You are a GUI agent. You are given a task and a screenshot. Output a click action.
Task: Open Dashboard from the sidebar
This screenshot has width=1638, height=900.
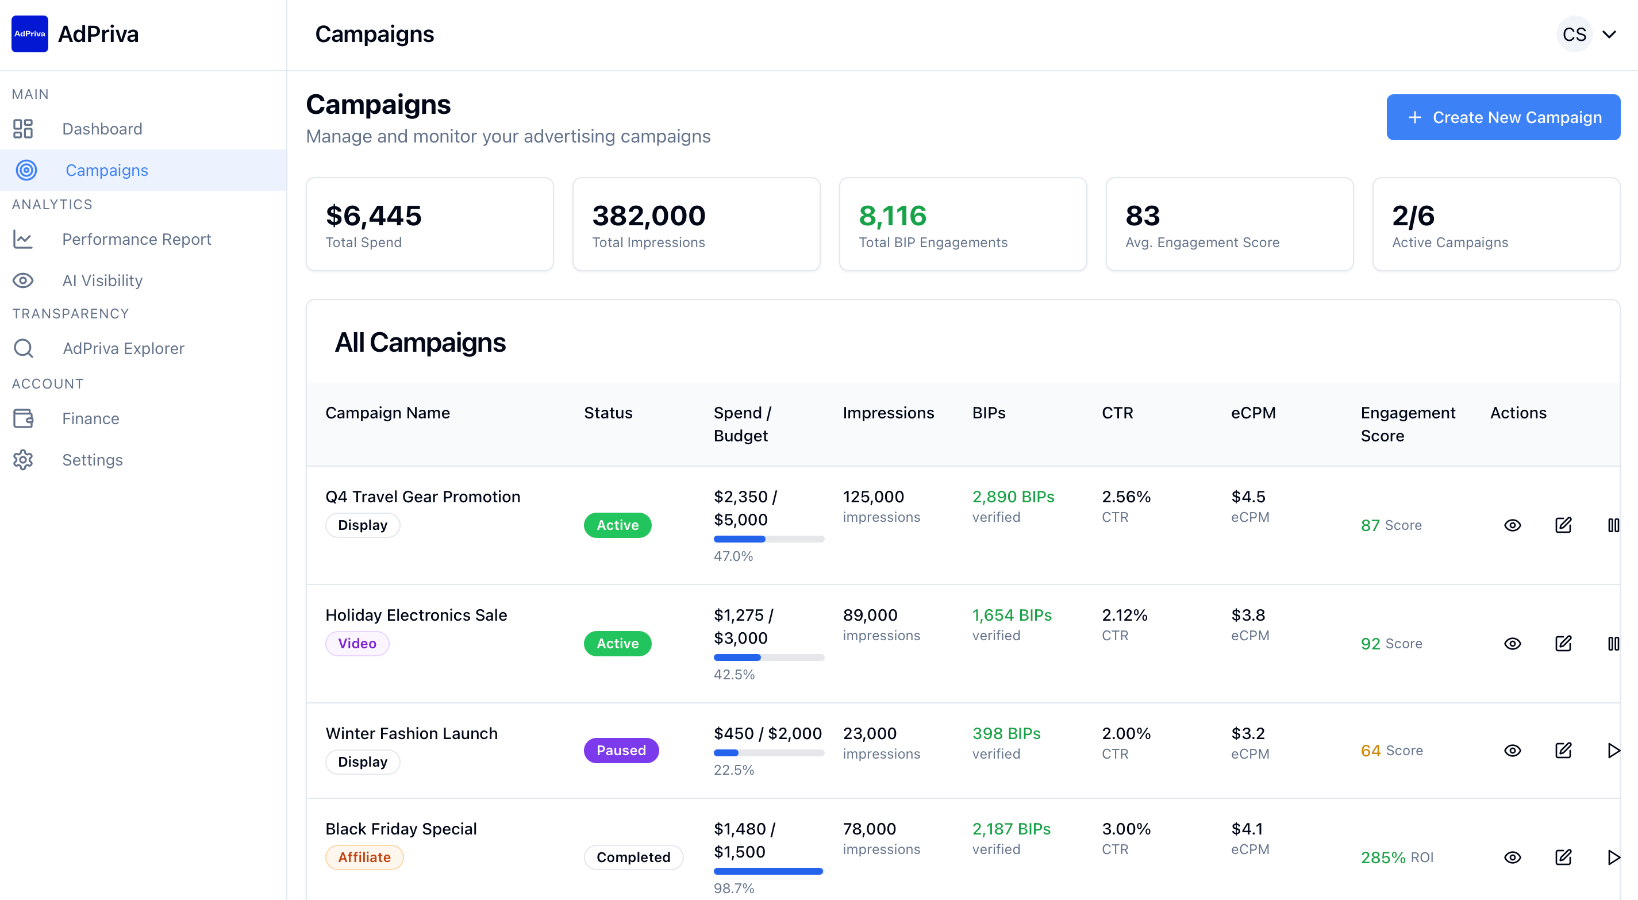click(102, 129)
